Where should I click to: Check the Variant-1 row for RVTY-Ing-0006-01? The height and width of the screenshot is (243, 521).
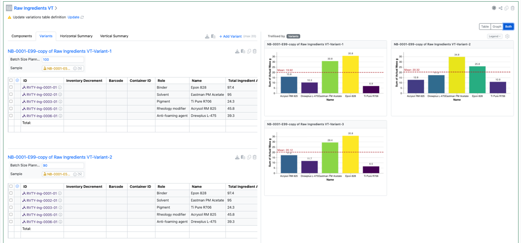click(11, 116)
